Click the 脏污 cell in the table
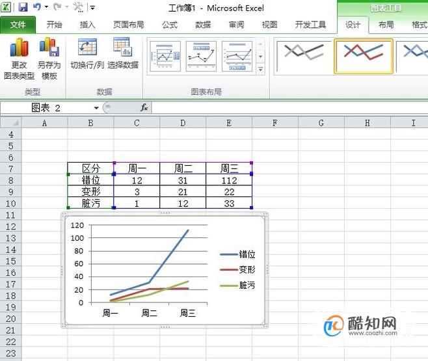 (x=90, y=204)
